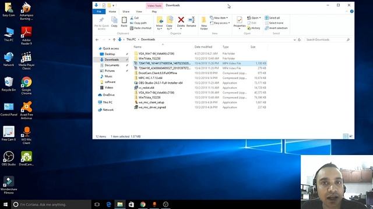This screenshot has width=373, height=209.
Task: Open the Move to menu
Action: 159,23
